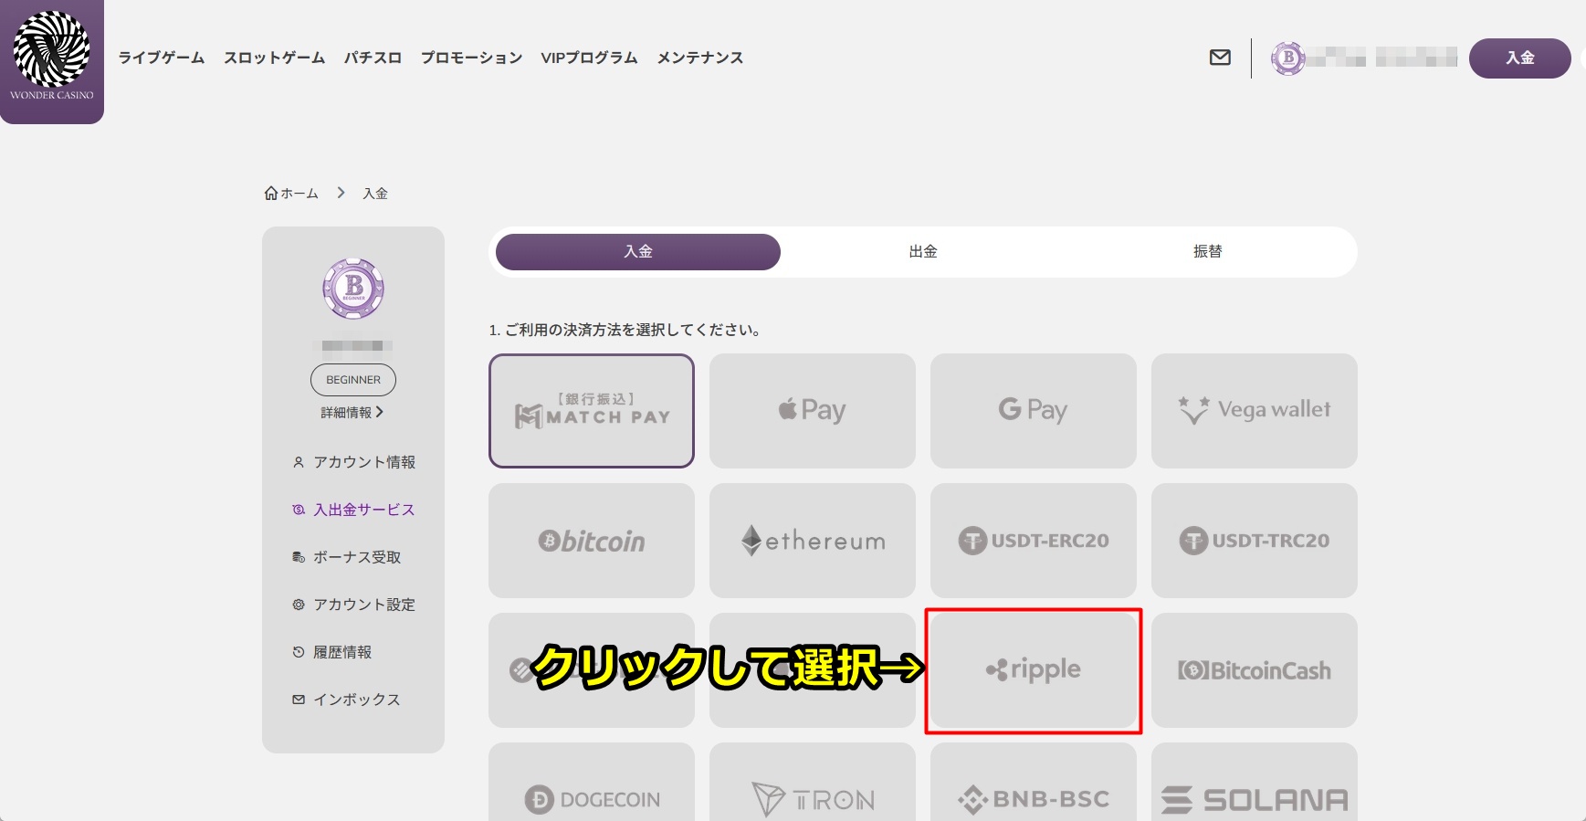Open アカウント情報 in sidebar

coord(354,462)
